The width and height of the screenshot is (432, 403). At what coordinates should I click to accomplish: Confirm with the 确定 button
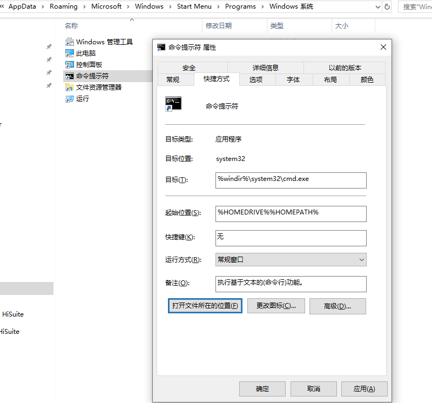coord(262,389)
